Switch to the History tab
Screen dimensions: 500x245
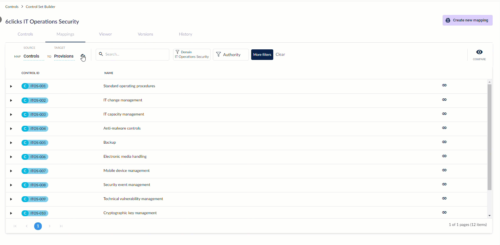185,34
